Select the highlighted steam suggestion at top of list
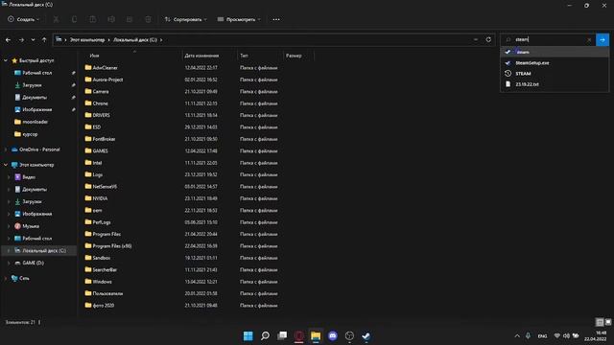The height and width of the screenshot is (345, 614). [555, 52]
